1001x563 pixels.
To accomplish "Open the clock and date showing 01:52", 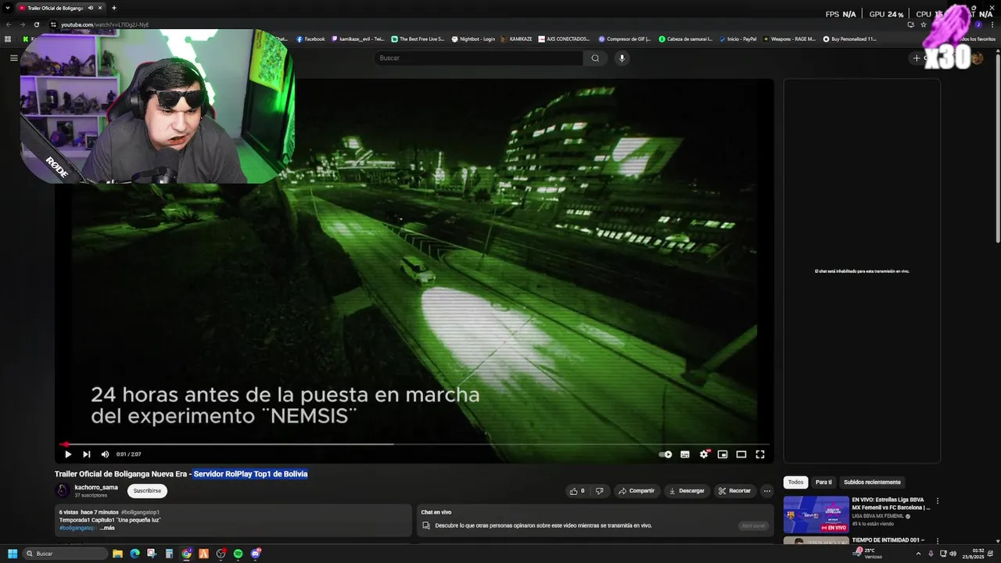I will click(974, 554).
